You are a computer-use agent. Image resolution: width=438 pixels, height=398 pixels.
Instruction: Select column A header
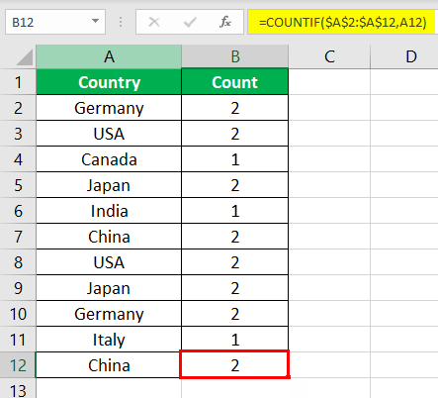point(109,56)
